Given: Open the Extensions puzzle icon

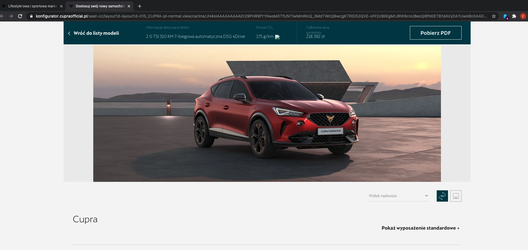Looking at the screenshot, I should point(514,16).
